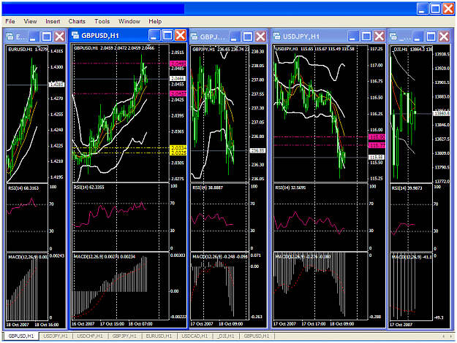Click the magenta 115.77 label on USDJPY
The width and height of the screenshot is (457, 343).
pos(377,145)
